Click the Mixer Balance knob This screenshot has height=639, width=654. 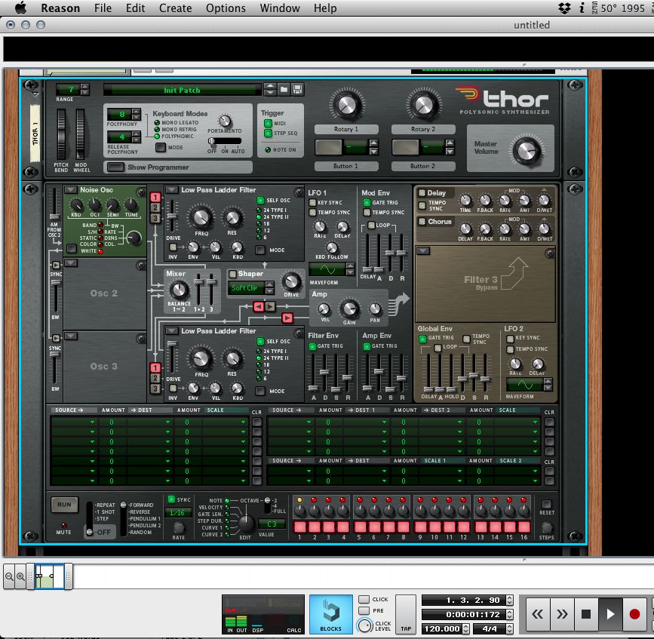point(179,290)
